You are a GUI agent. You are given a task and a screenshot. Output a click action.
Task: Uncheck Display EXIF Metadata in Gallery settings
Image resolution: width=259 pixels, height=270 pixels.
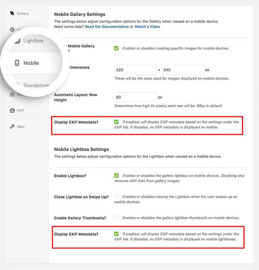[x=116, y=122]
